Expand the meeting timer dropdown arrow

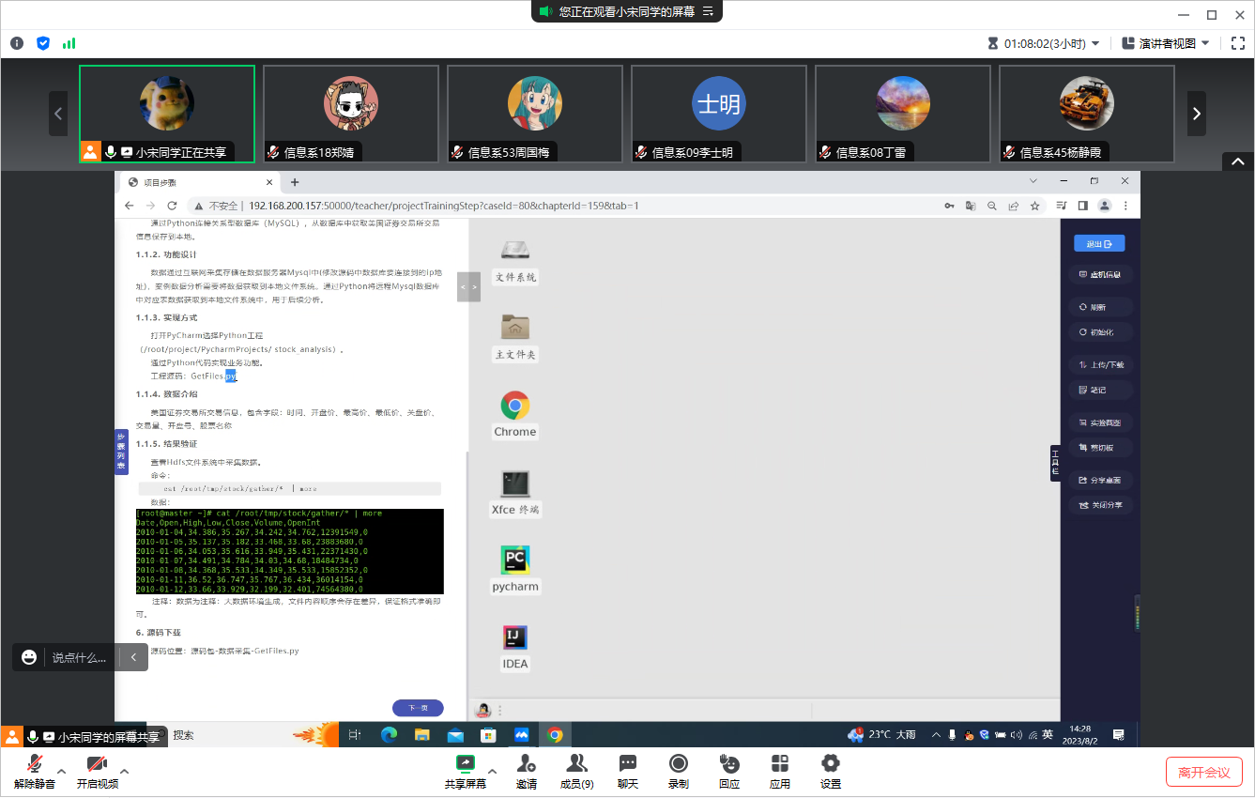(1094, 43)
